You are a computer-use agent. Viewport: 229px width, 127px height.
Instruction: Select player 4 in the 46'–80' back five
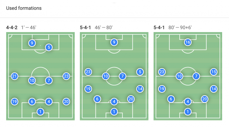click(114, 101)
